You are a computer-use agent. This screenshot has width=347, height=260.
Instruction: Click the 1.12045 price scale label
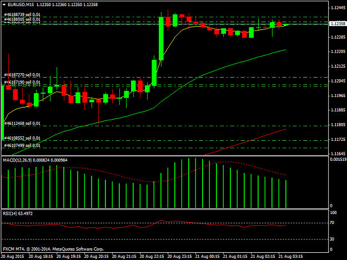click(338, 81)
